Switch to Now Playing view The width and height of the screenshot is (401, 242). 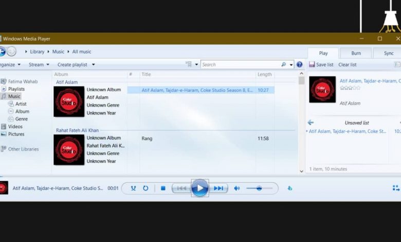coord(396,188)
